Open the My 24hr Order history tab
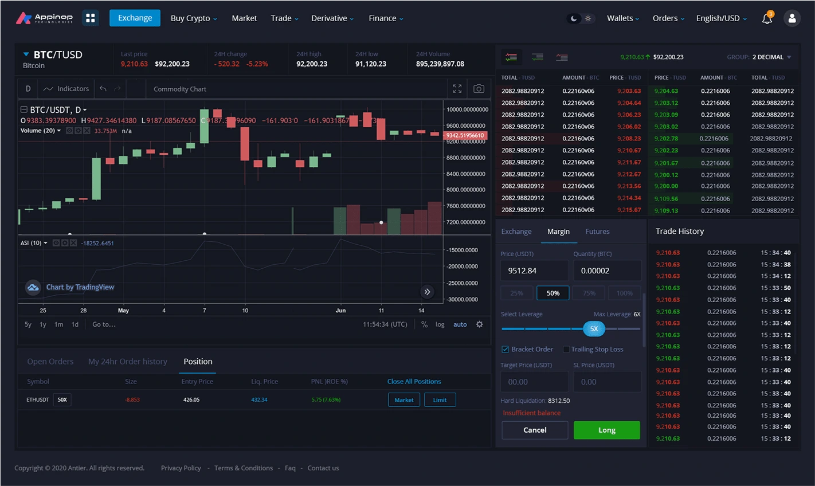The height and width of the screenshot is (486, 815). click(x=128, y=362)
